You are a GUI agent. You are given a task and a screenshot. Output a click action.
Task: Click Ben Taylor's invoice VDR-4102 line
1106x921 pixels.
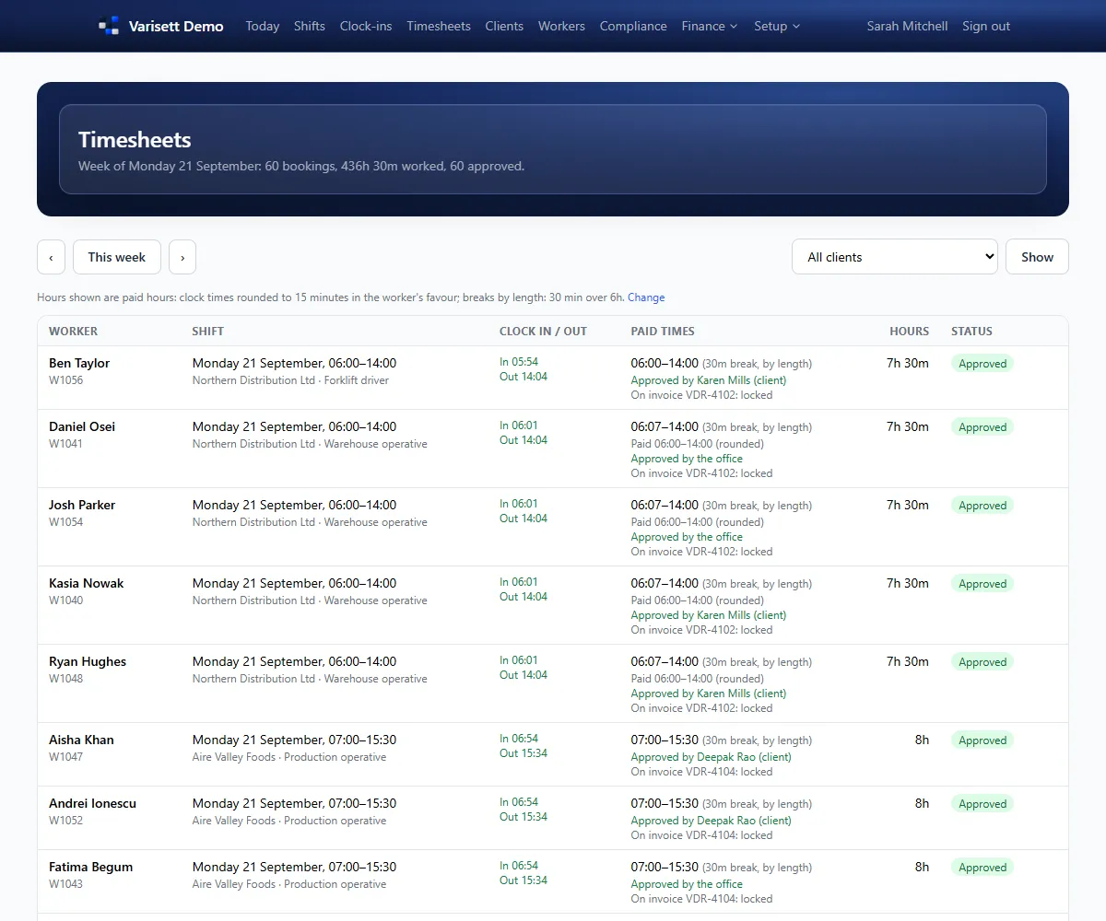[701, 395]
